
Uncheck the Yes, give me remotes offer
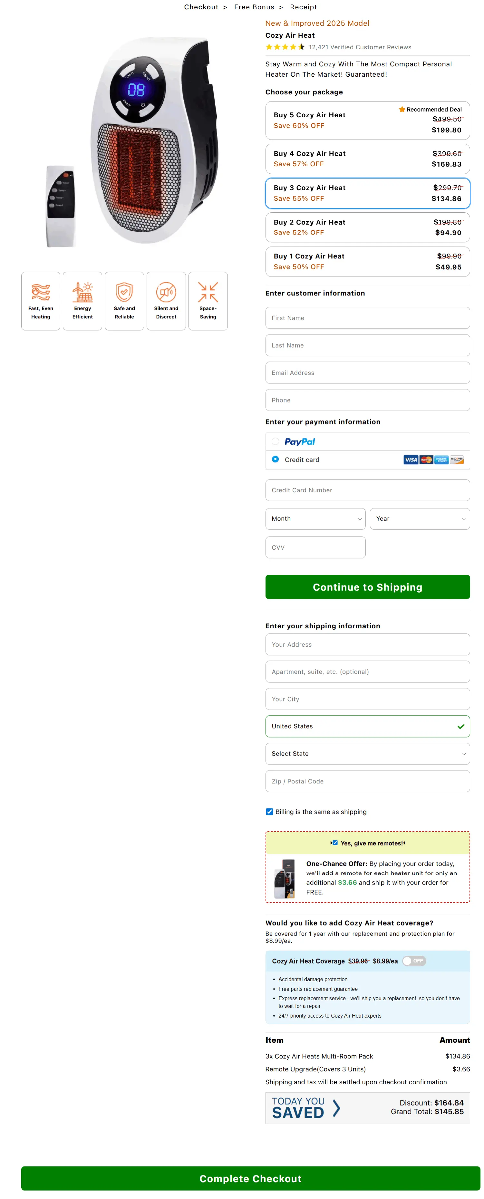point(334,843)
